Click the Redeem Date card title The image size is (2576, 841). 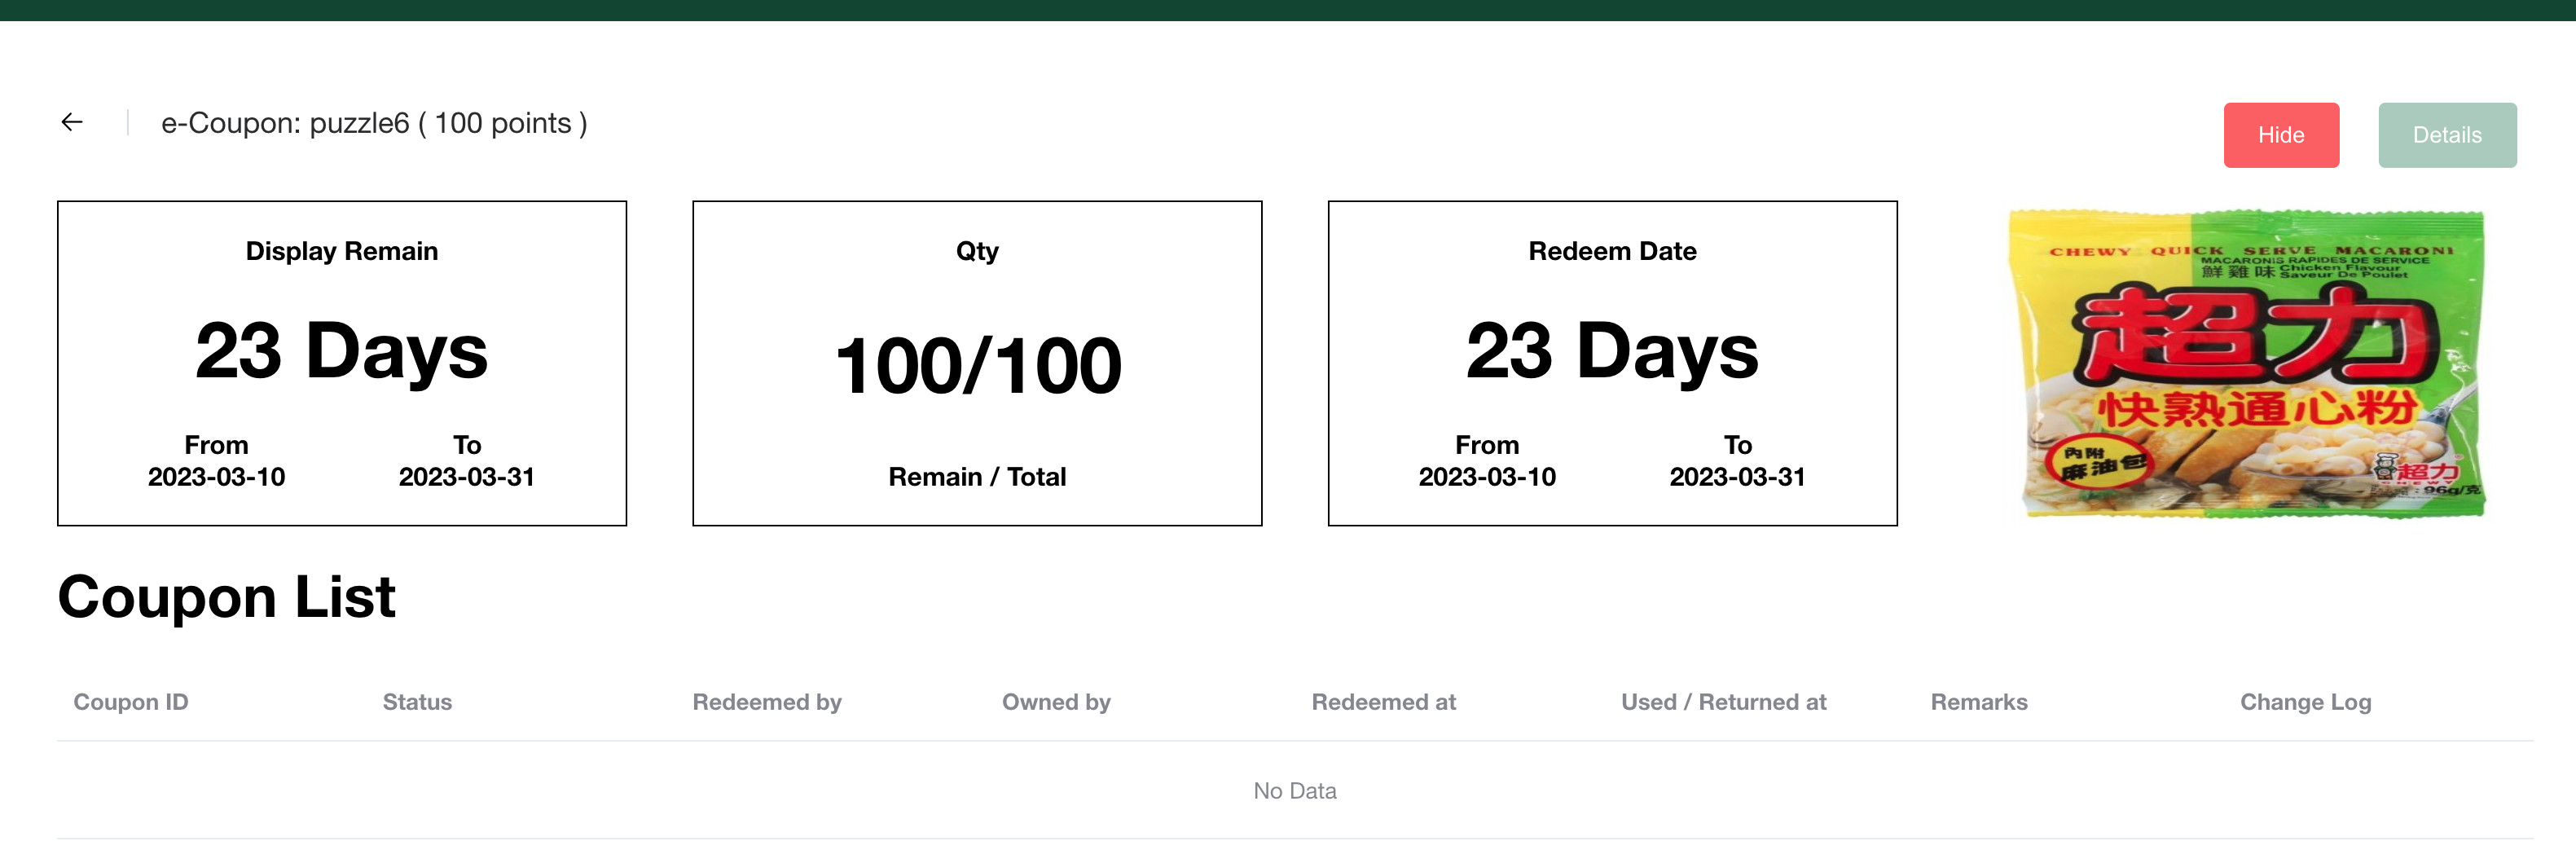coord(1611,251)
